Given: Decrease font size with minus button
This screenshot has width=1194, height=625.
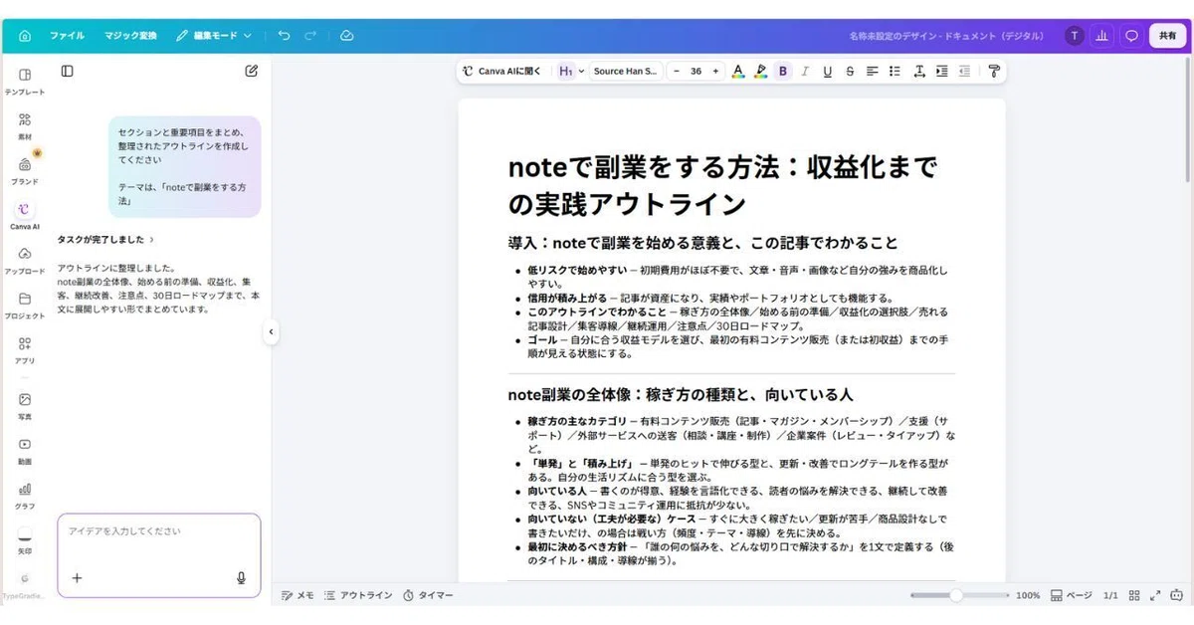Looking at the screenshot, I should point(677,72).
